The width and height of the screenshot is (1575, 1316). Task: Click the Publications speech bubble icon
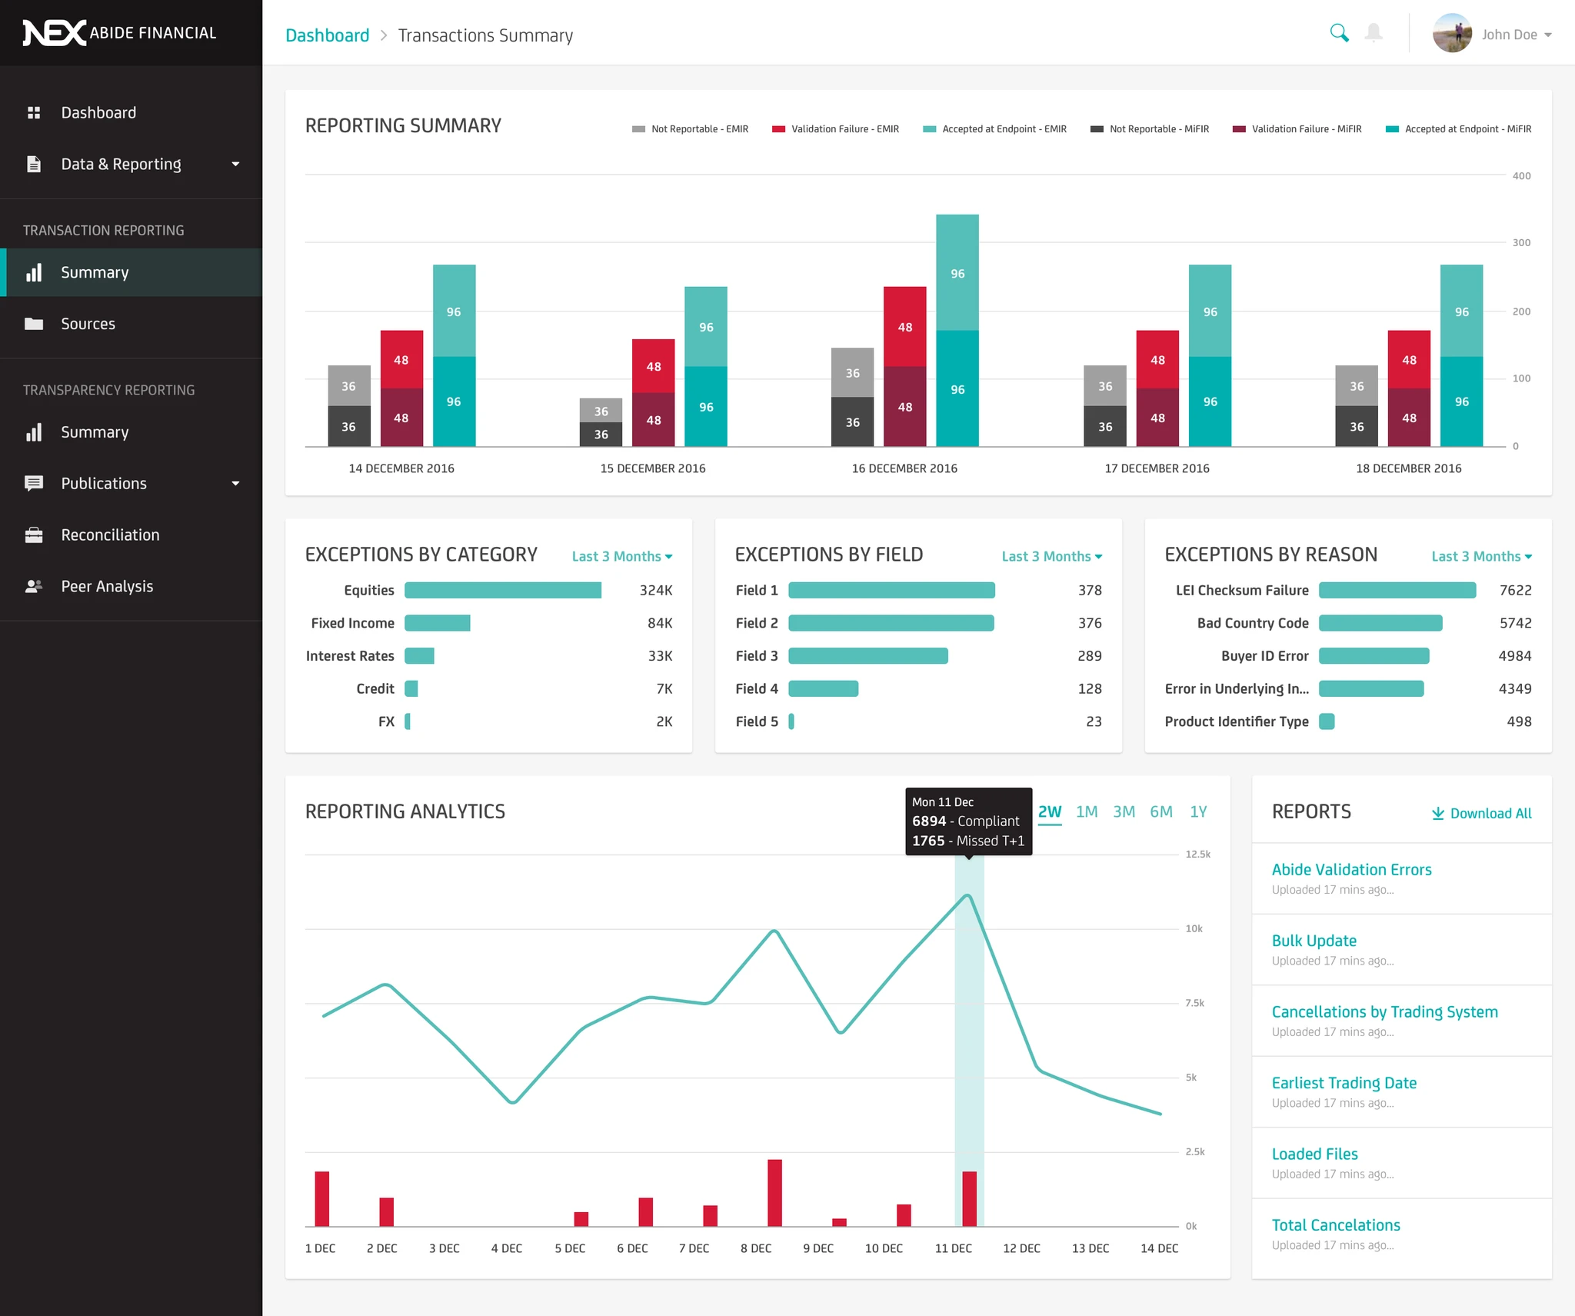(35, 483)
